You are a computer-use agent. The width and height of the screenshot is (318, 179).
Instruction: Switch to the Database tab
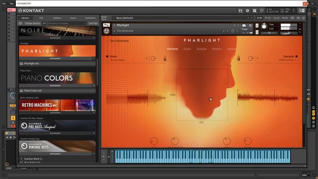(x=57, y=18)
